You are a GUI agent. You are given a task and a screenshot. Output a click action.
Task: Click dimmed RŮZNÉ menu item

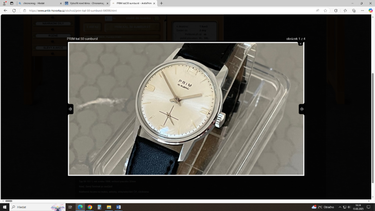tap(53, 35)
